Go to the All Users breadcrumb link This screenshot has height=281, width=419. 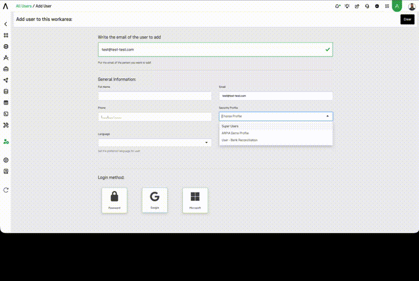[24, 6]
